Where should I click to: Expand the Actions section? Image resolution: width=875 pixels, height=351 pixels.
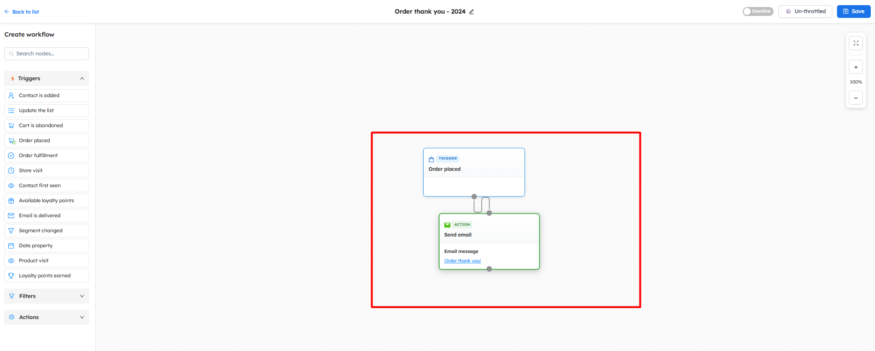point(46,317)
